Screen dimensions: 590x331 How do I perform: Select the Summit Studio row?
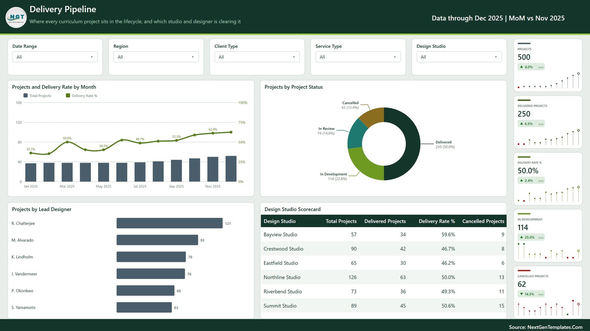(383, 306)
